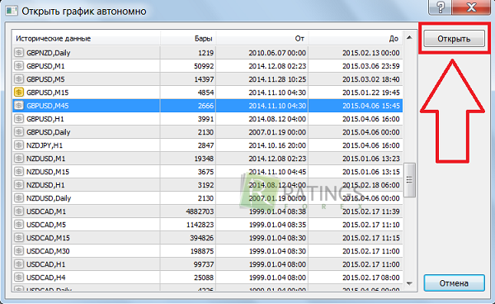Viewport: 495px width, 304px height.
Task: Click the scrollbar down arrow
Action: click(x=409, y=283)
